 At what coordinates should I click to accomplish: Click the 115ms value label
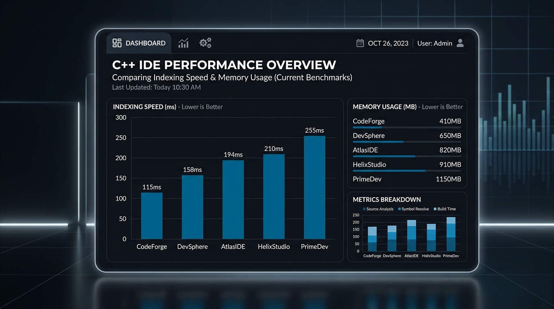152,187
